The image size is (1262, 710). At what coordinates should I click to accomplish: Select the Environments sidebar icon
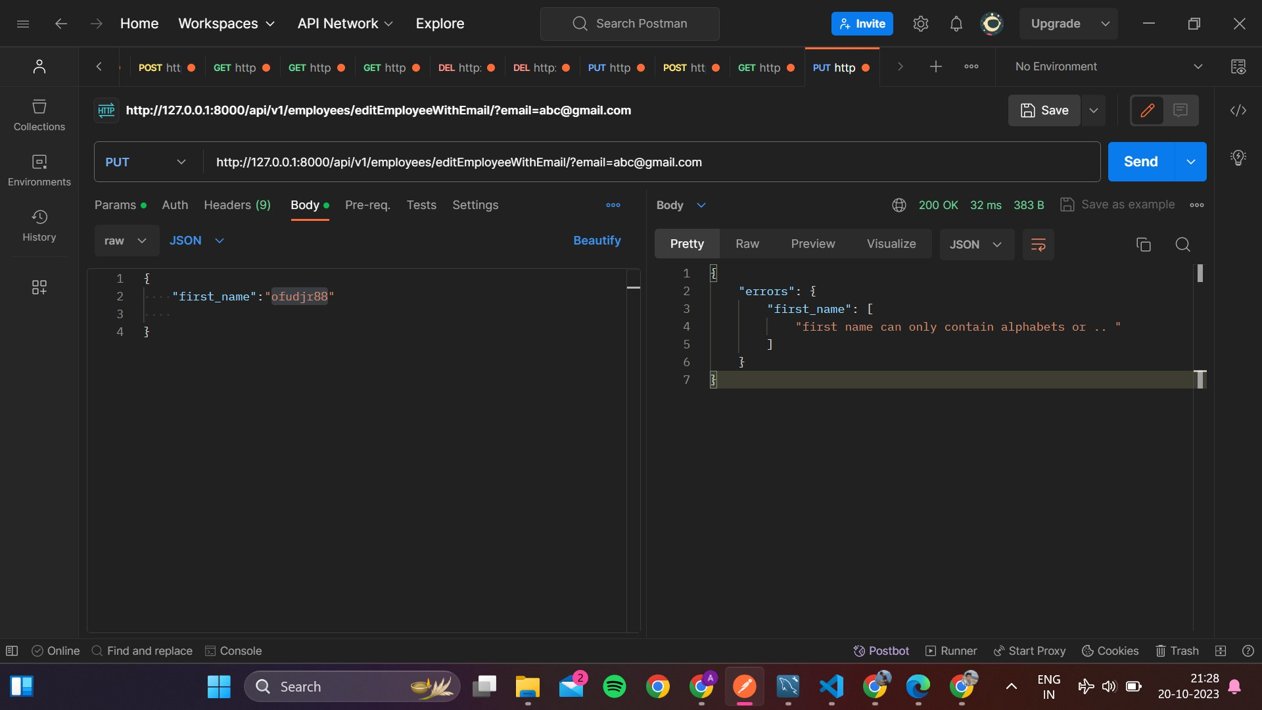pos(39,170)
